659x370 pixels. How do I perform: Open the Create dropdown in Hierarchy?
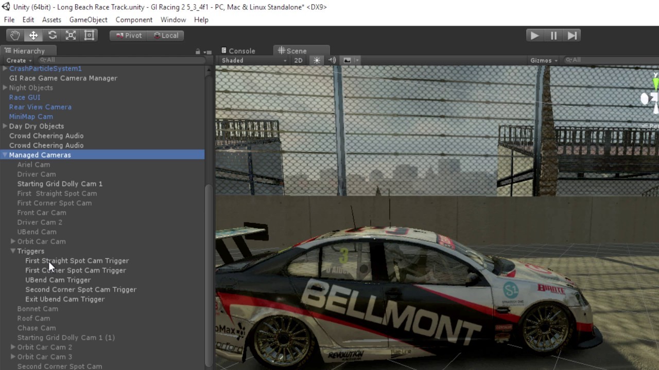(x=19, y=60)
